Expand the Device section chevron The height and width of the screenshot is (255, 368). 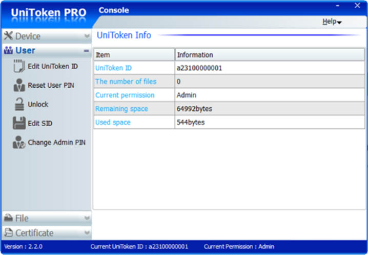87,36
